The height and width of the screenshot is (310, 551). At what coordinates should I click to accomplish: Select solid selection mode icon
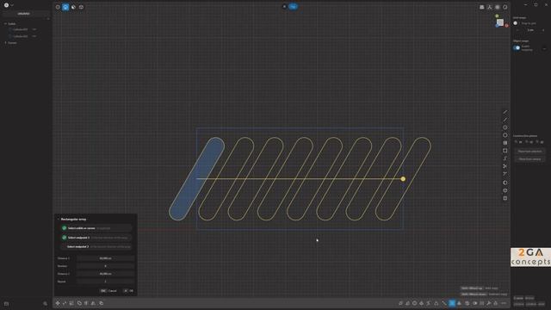click(x=81, y=7)
